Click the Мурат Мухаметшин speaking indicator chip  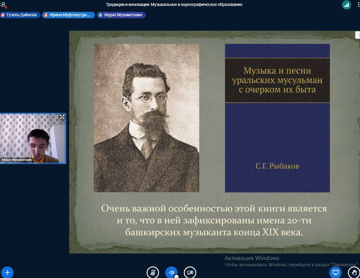[121, 15]
